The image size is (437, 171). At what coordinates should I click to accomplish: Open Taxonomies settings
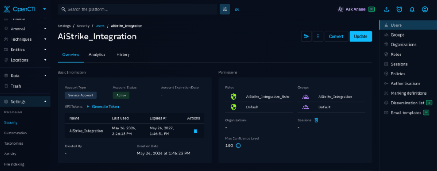click(14, 143)
